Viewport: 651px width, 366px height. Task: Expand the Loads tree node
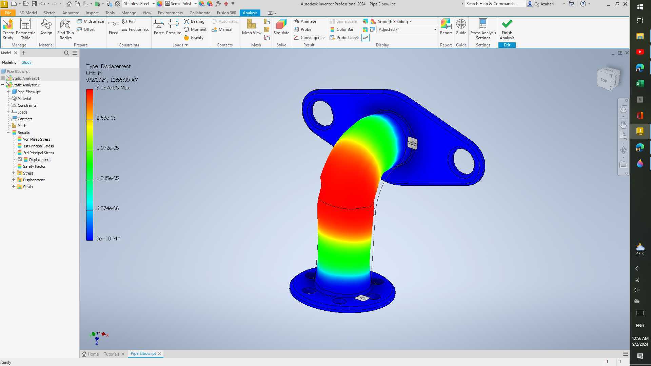8,112
